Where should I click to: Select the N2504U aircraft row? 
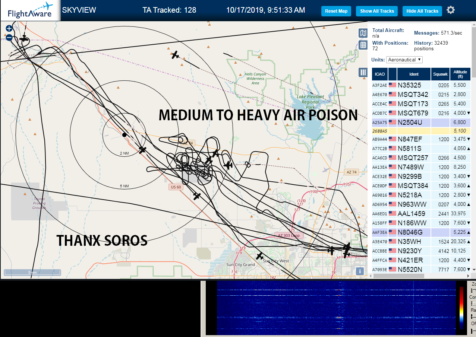coord(421,122)
